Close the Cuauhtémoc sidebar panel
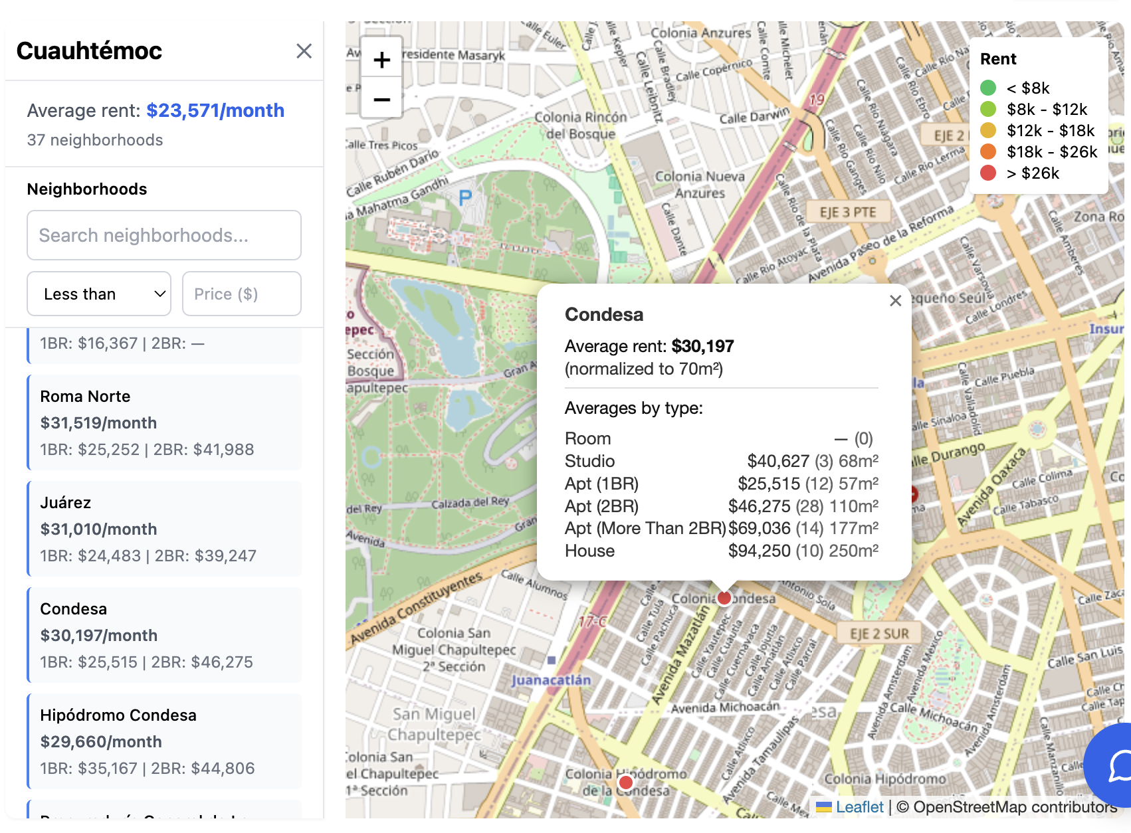Screen dimensions: 1131x833 point(304,51)
